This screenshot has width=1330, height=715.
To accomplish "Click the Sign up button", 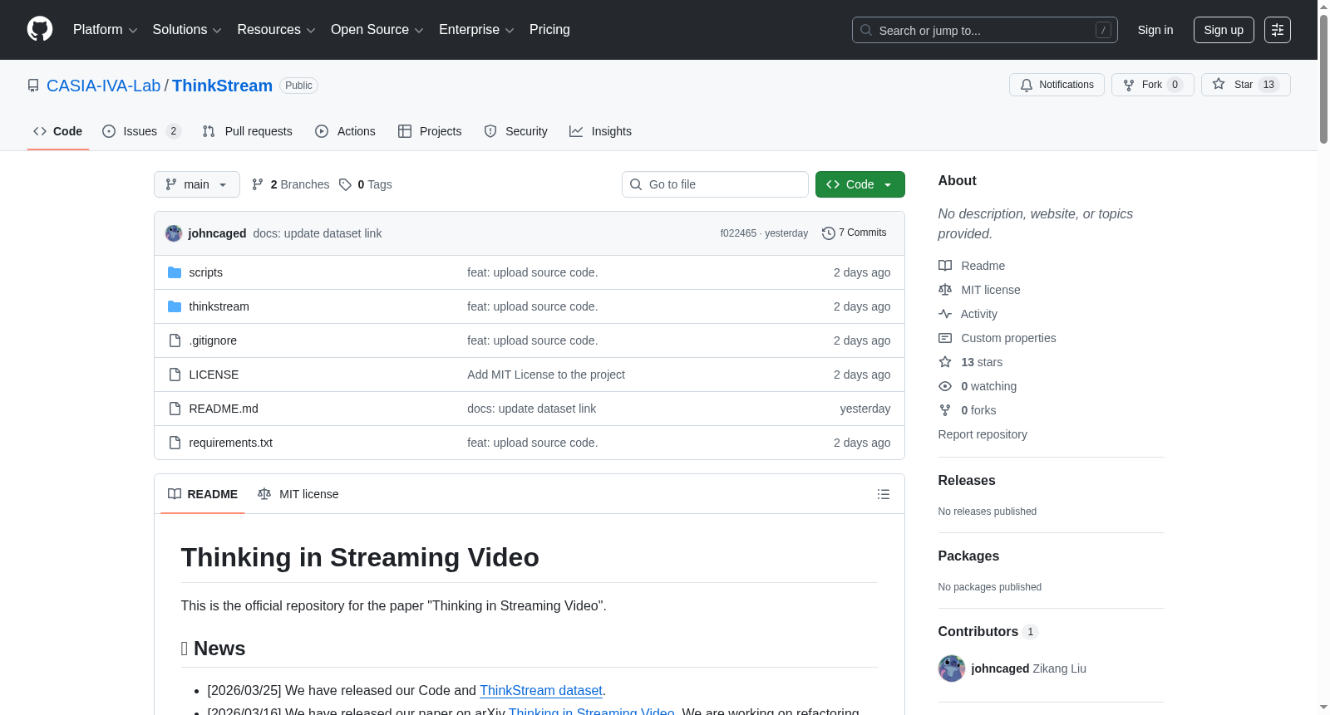I will coord(1224,30).
